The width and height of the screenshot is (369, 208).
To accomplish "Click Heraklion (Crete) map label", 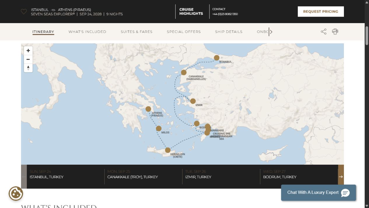I will pos(178,155).
